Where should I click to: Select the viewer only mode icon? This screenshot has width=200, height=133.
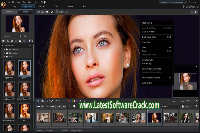[42, 12]
